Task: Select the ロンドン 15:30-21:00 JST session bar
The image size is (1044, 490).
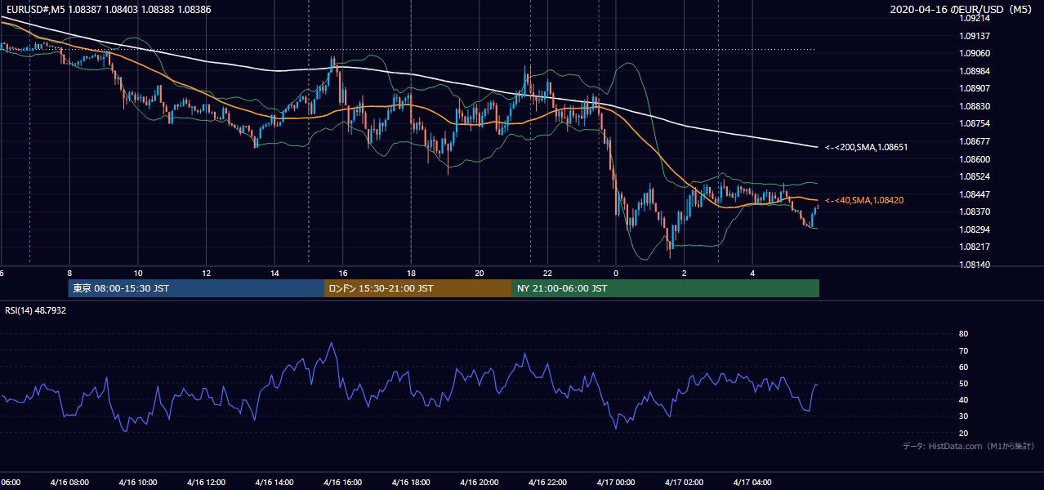Action: pyautogui.click(x=418, y=288)
